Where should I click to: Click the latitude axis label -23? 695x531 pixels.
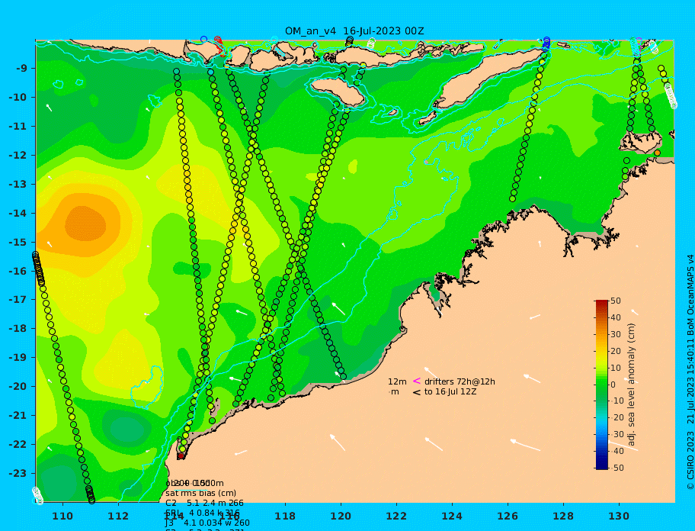pos(18,473)
